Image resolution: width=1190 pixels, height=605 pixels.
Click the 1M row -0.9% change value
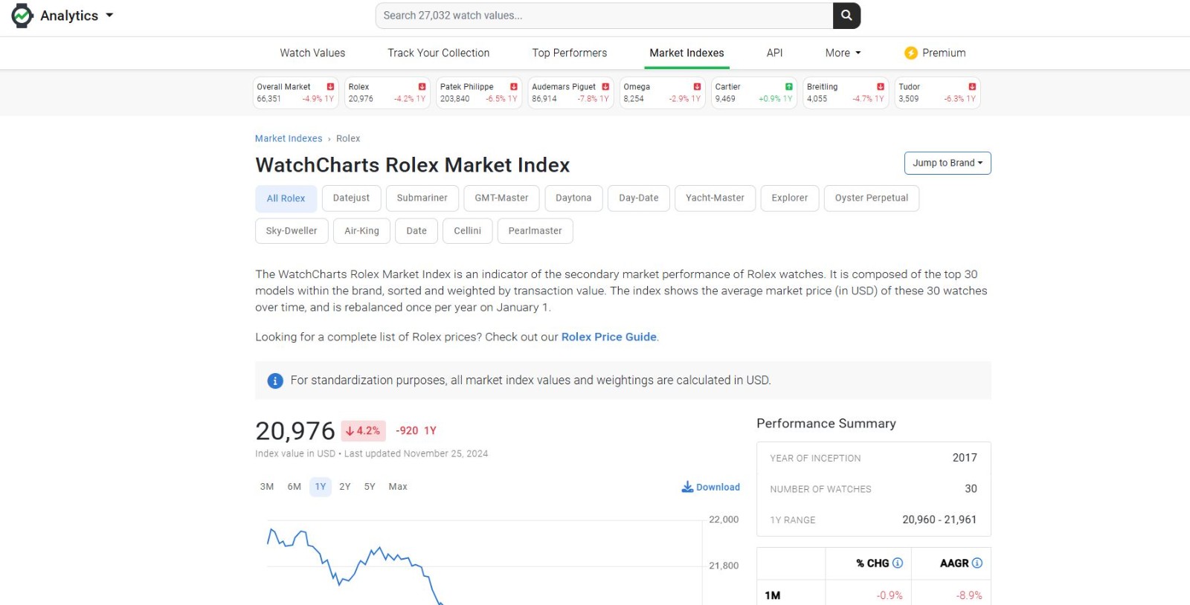(890, 595)
